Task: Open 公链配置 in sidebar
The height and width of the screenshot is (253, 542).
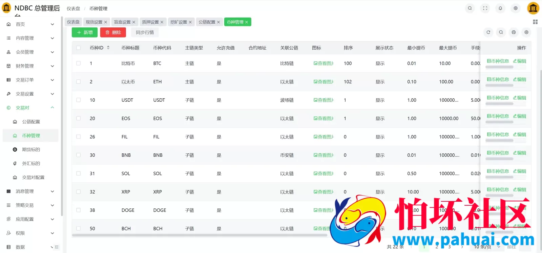Action: [30, 122]
